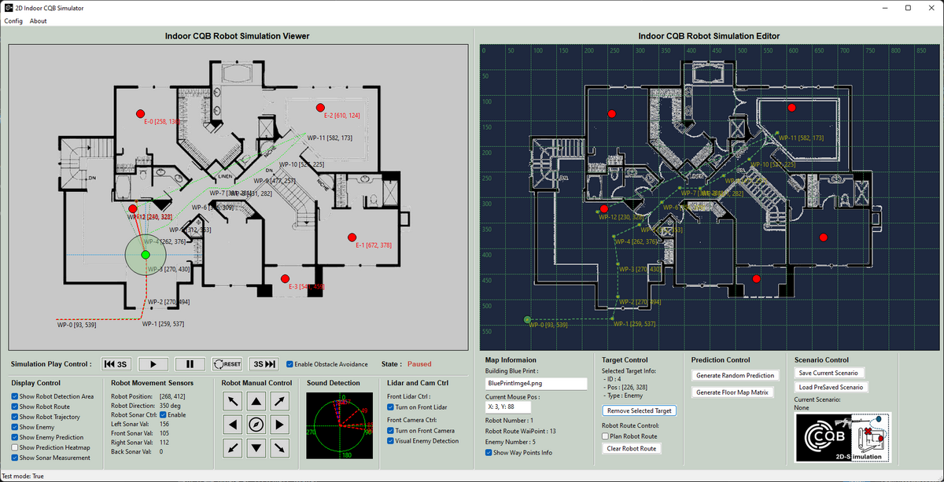
Task: Click Remove Selected Target button
Action: [638, 410]
